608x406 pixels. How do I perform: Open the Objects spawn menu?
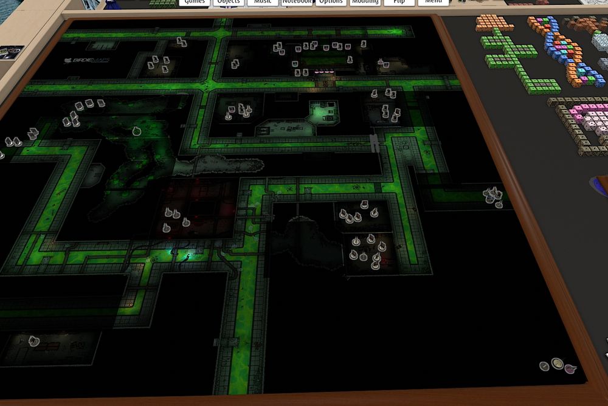click(x=228, y=2)
